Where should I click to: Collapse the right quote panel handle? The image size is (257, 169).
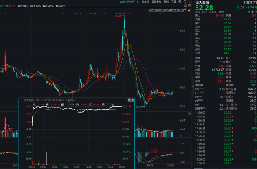[x=193, y=86]
